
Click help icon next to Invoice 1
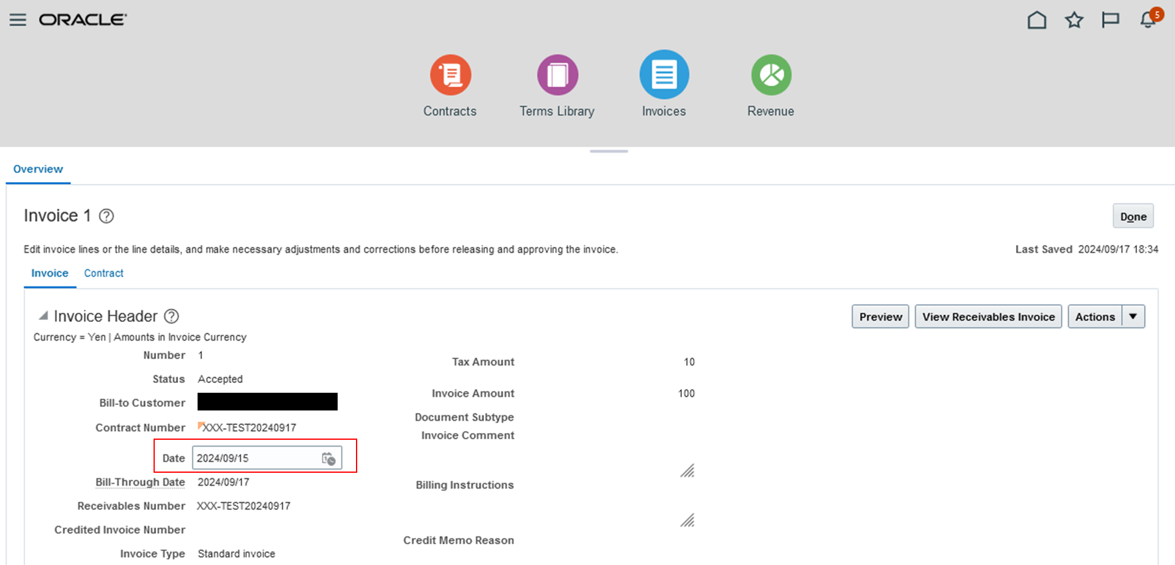point(106,216)
